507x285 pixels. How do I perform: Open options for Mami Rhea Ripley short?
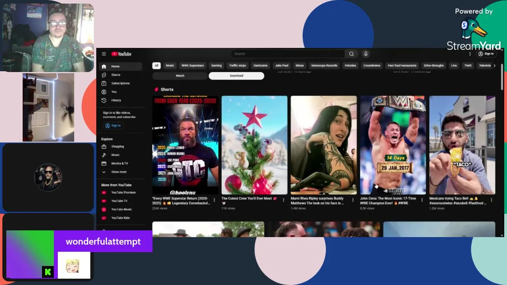[353, 200]
